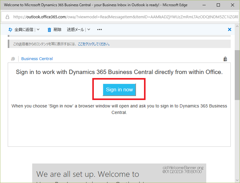This screenshot has height=183, width=240.
Task: Open the more actions ellipsis menu
Action: pyautogui.click(x=99, y=29)
